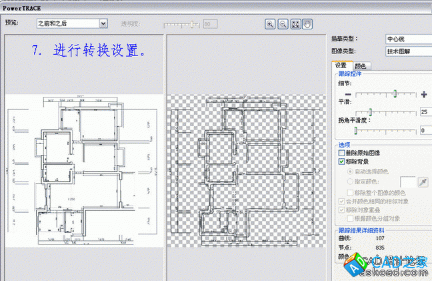Click the curves count value 107
The height and width of the screenshot is (281, 432).
pyautogui.click(x=380, y=238)
